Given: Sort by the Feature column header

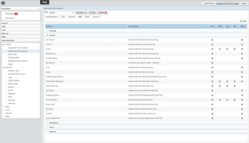Looking at the screenshot, I should [x=86, y=26].
